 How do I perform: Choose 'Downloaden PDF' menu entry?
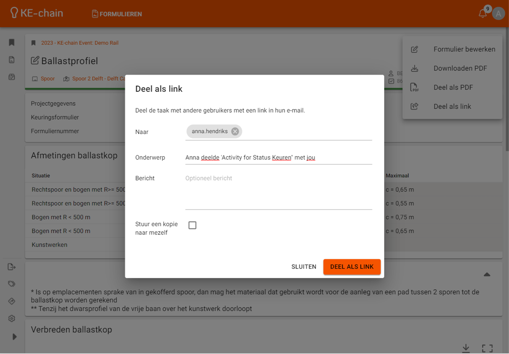[460, 68]
